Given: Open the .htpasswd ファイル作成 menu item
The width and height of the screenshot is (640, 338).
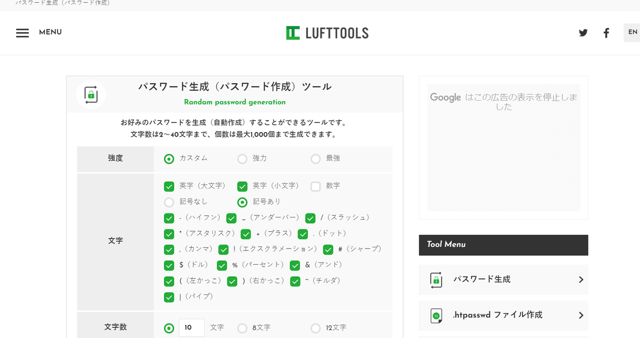Looking at the screenshot, I should click(498, 315).
